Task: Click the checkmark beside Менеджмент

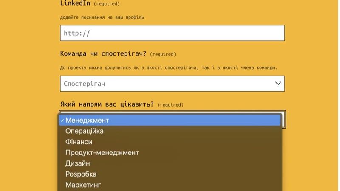Action: (x=62, y=121)
